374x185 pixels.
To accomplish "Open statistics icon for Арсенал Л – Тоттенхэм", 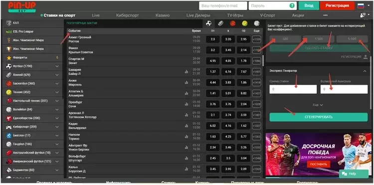I will click(x=187, y=115).
